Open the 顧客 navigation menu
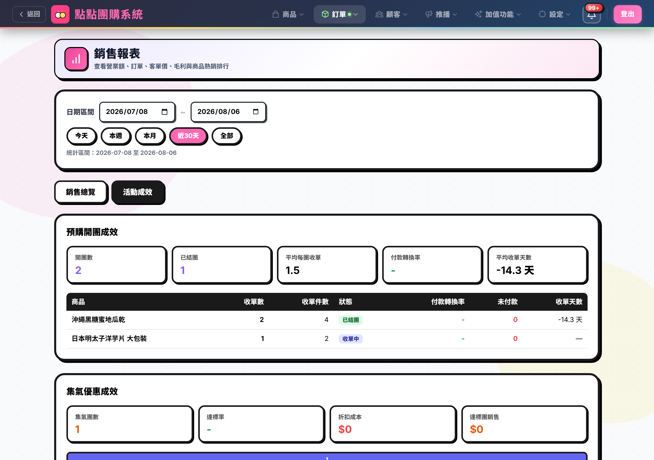The width and height of the screenshot is (654, 460). coord(391,14)
